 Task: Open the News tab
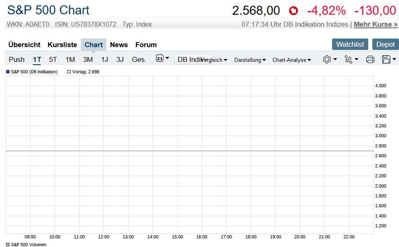119,45
